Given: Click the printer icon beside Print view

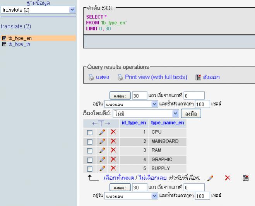Looking at the screenshot, I should (x=120, y=77).
